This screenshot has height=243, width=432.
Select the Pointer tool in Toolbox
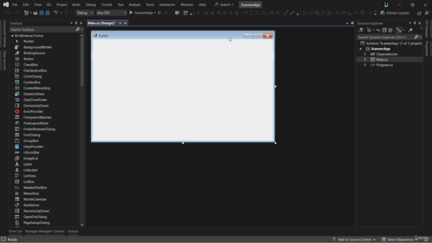[x=28, y=41]
